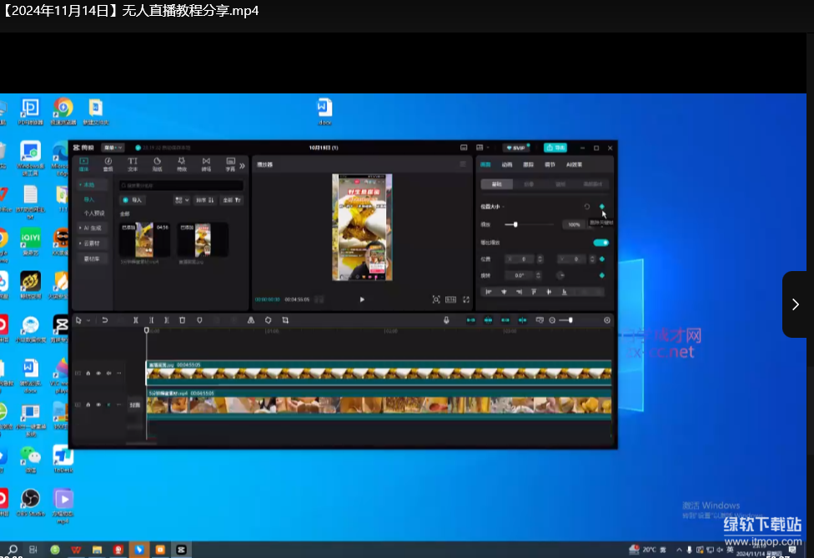Toggle the second teal snap button above the timeline
Viewport: 814px width, 558px height.
488,320
